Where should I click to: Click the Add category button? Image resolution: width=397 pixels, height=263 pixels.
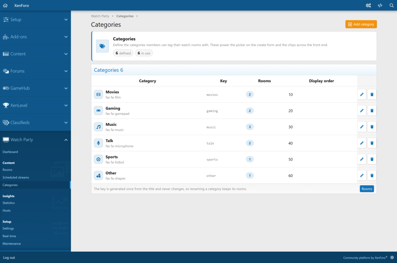(361, 24)
